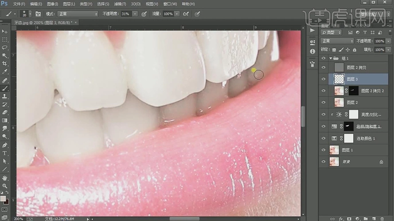Open the 图像(I) menu
This screenshot has height=221, width=394.
click(53, 4)
